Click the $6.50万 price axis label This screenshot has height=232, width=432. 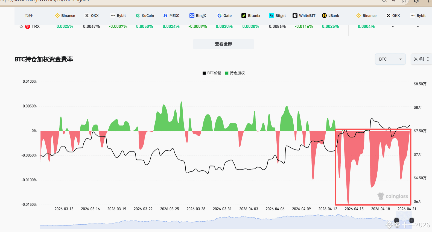(x=420, y=178)
